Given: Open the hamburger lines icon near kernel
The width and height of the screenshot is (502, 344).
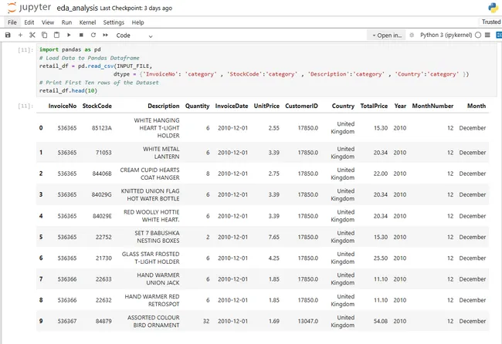Looking at the screenshot, I should point(487,35).
